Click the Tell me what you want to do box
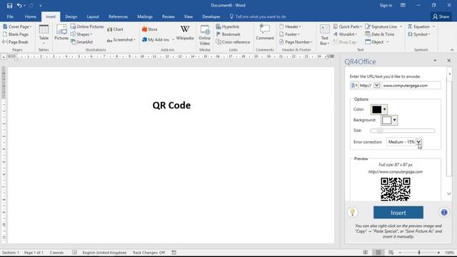 coord(258,16)
